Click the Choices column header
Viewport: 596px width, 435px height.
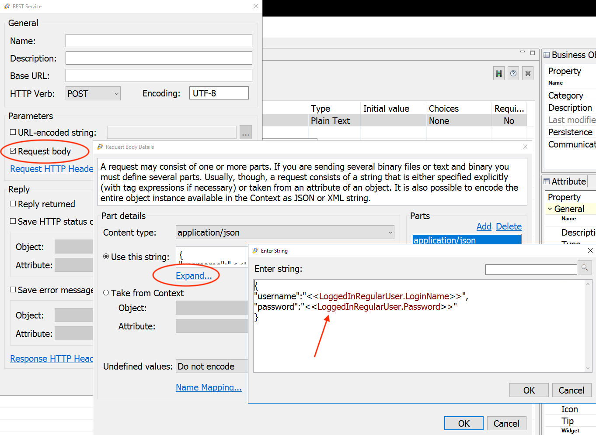pyautogui.click(x=459, y=108)
